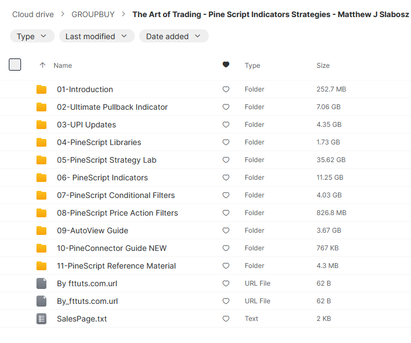Go to Cloud drive breadcrumb
Image resolution: width=411 pixels, height=343 pixels.
(x=35, y=14)
